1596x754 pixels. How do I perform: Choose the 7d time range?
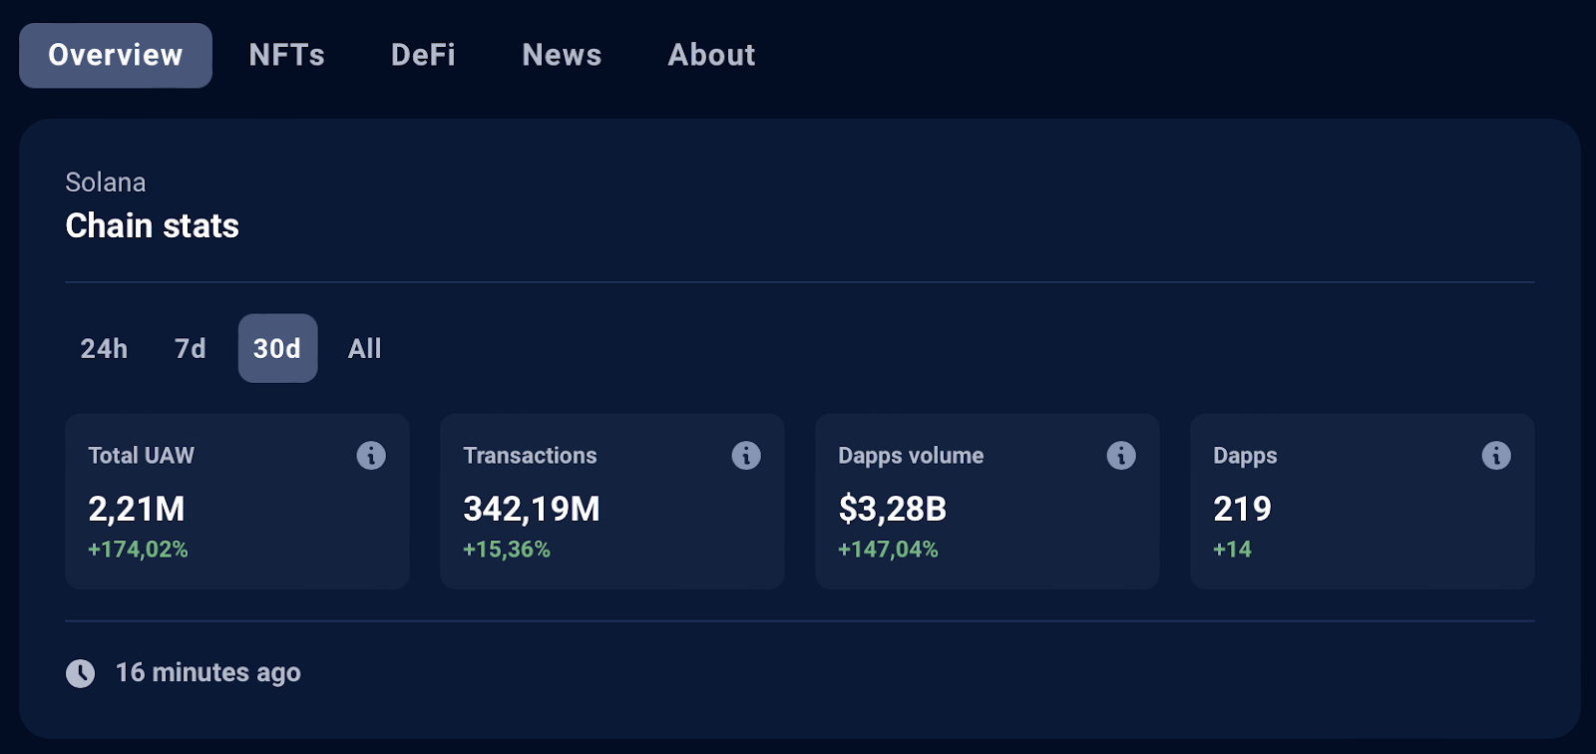191,348
